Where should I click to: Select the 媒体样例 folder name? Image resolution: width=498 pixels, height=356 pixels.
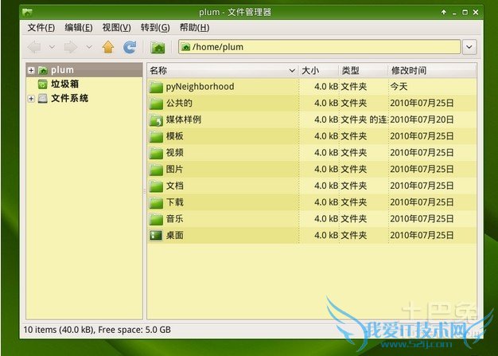pos(184,119)
